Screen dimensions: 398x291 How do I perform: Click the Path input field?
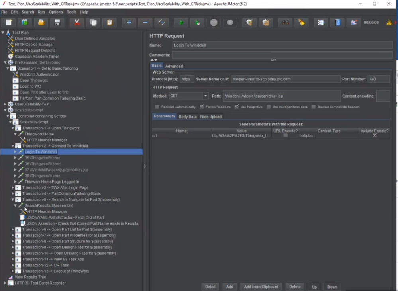[282, 96]
